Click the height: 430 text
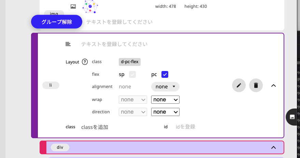Screen dimensions: 300x158 click(x=196, y=6)
